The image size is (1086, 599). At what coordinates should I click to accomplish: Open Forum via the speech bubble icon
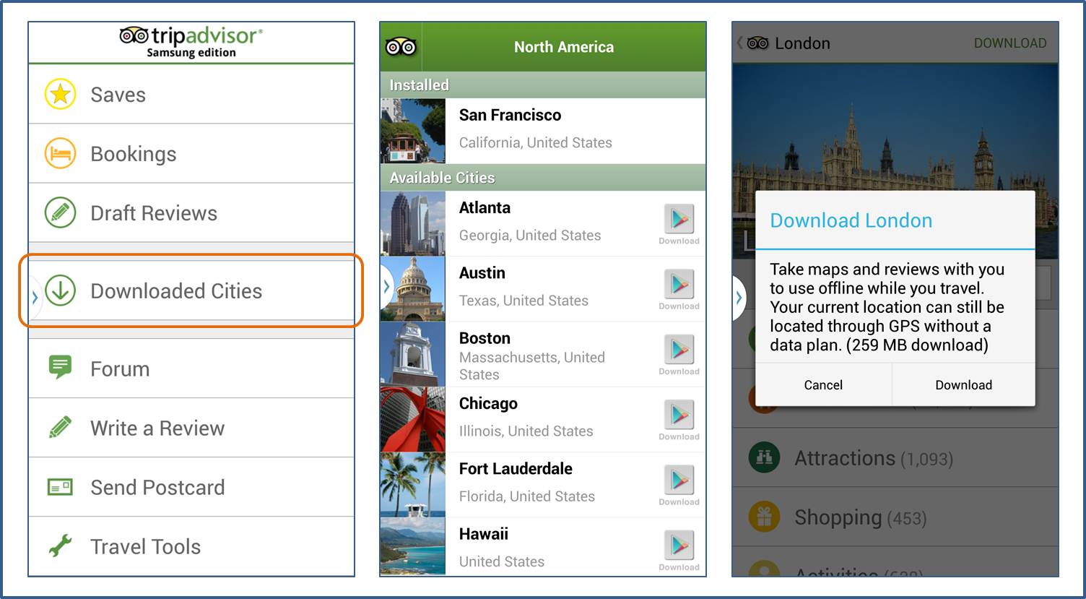click(60, 367)
